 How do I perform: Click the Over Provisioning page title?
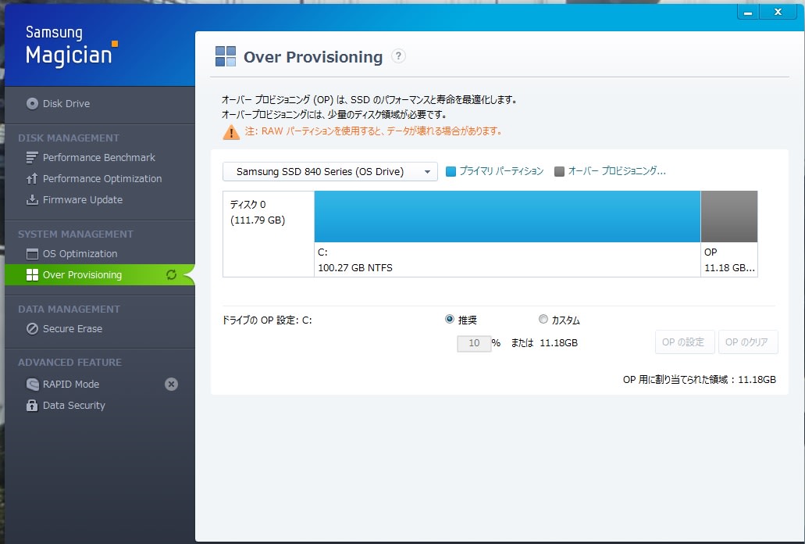pyautogui.click(x=313, y=57)
